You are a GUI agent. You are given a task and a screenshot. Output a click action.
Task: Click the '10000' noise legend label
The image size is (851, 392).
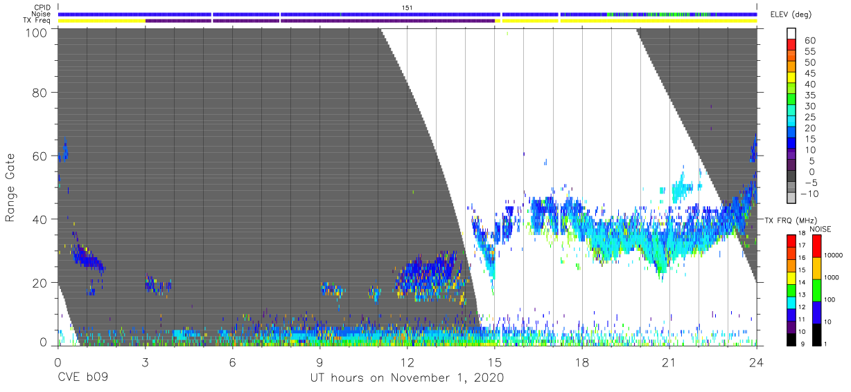[835, 255]
